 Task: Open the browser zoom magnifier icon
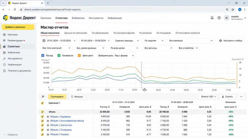coord(227,9)
